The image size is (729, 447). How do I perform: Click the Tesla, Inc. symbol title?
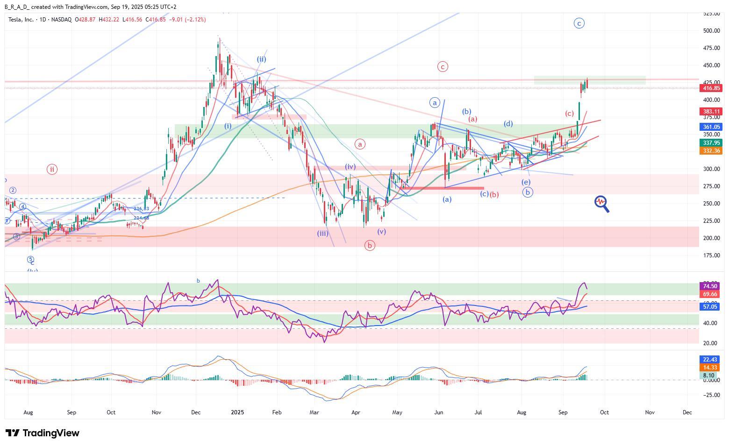tap(21, 20)
